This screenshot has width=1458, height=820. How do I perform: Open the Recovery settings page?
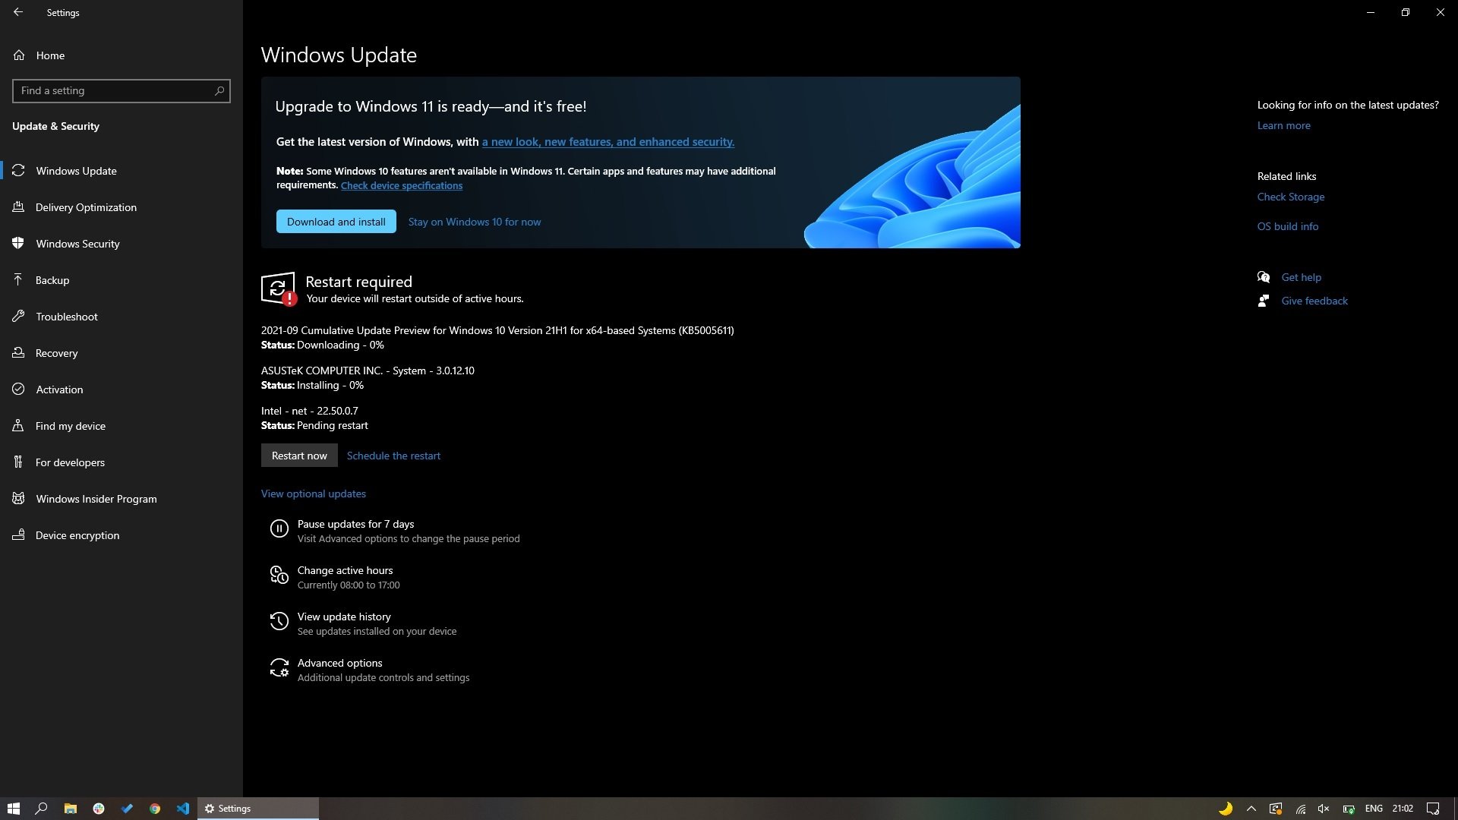coord(121,353)
